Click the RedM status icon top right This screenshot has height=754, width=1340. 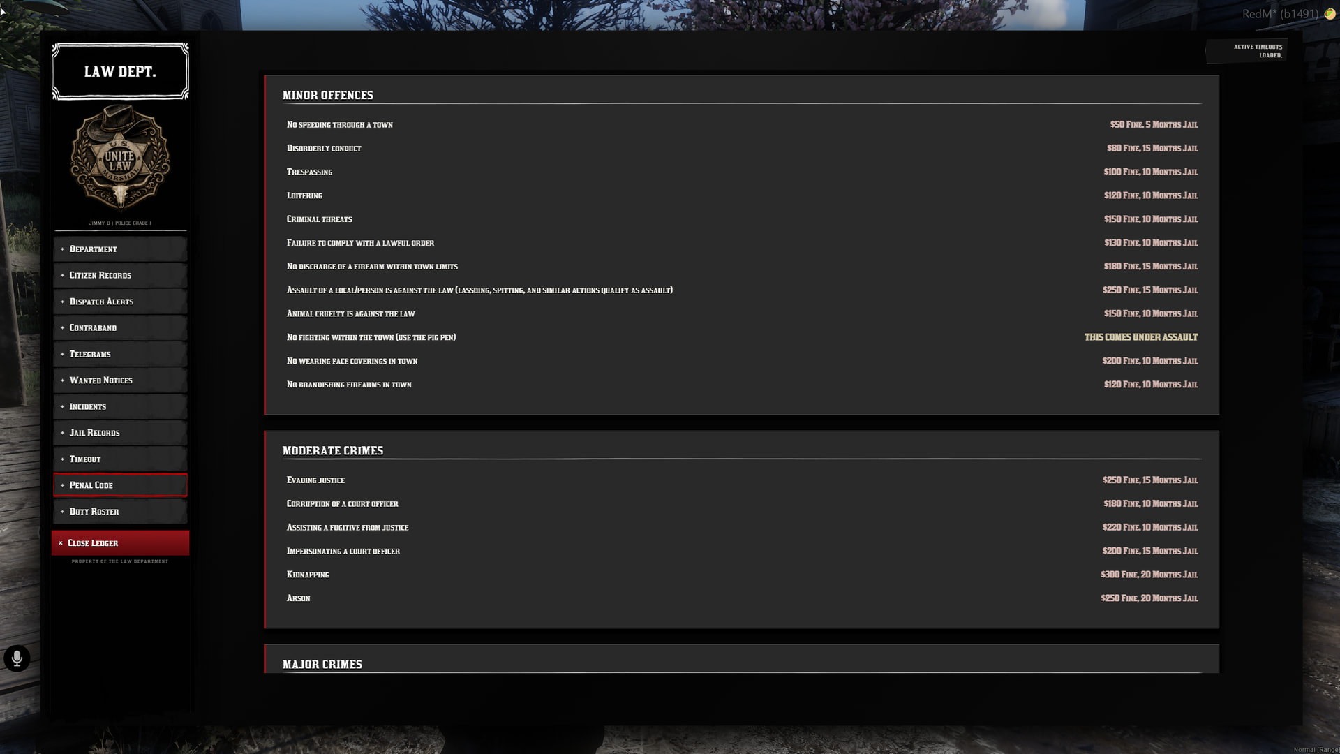pyautogui.click(x=1330, y=14)
